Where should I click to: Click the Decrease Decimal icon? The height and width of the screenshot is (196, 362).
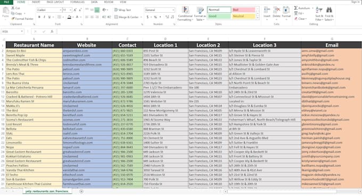172,17
